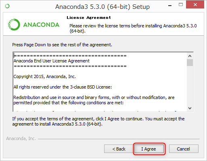The height and width of the screenshot is (161, 207).
Task: Go back with the < Back button
Action: [x=119, y=149]
